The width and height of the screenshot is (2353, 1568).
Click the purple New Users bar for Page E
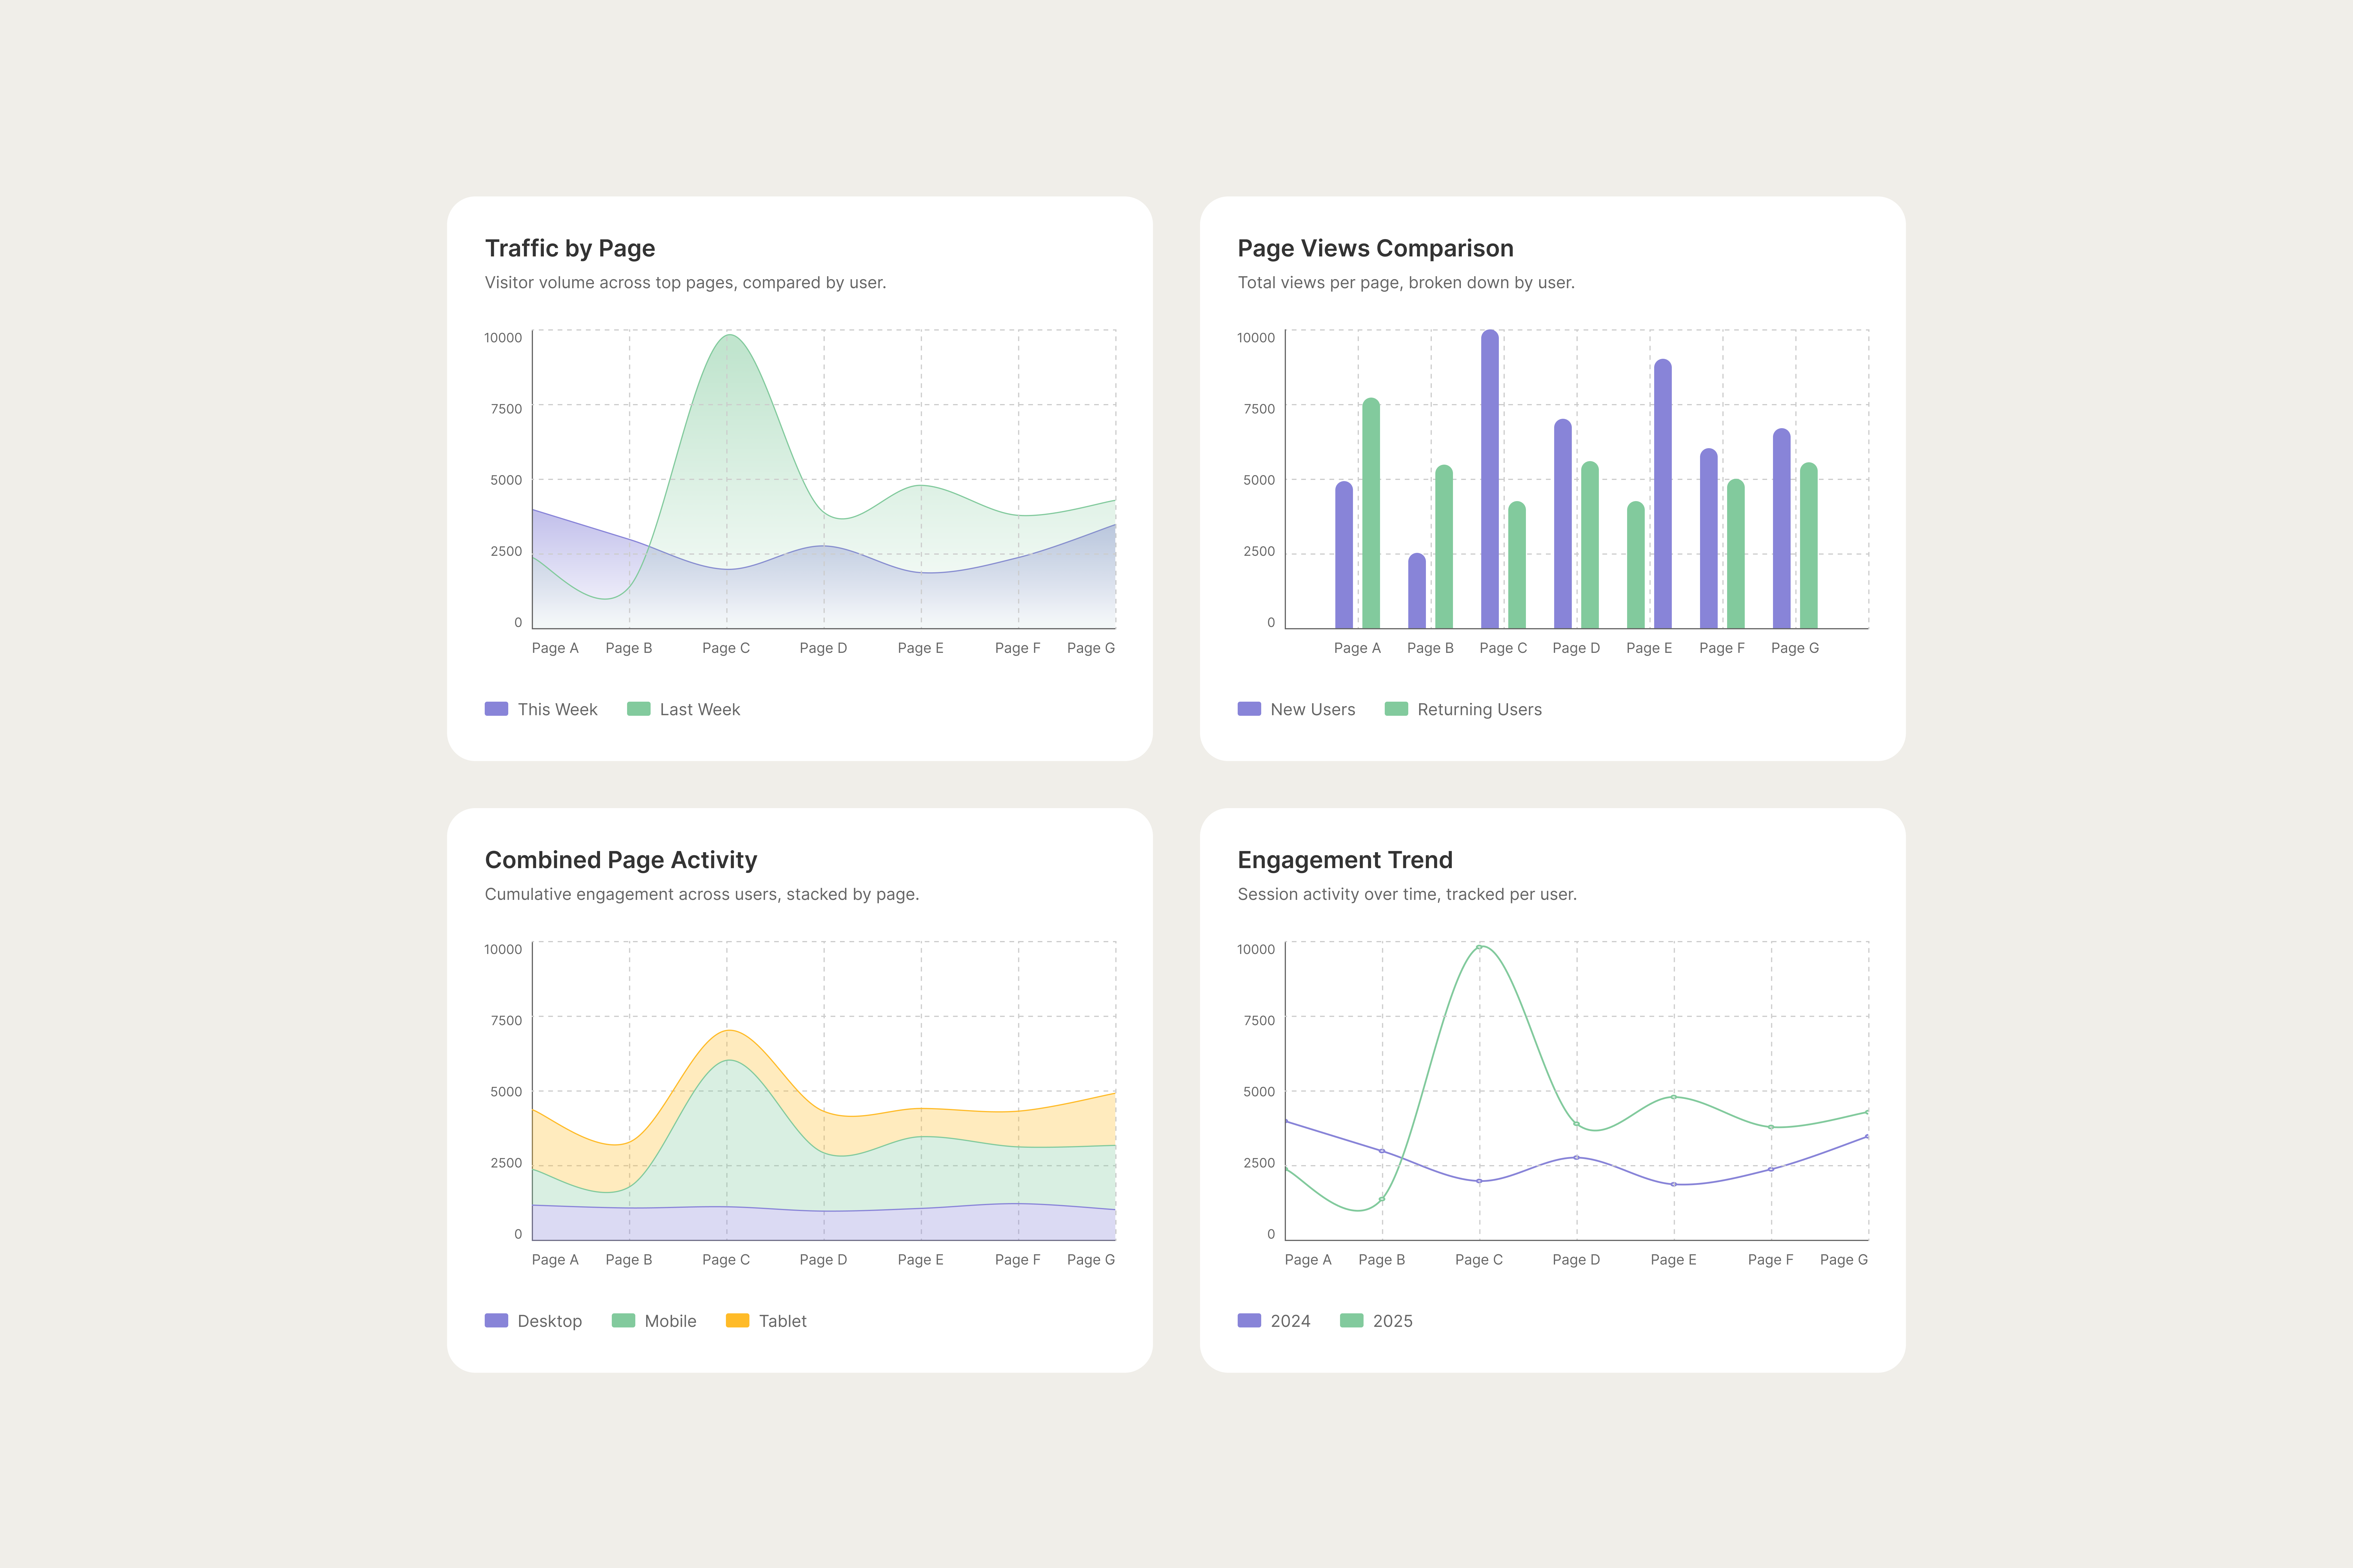pos(1663,494)
